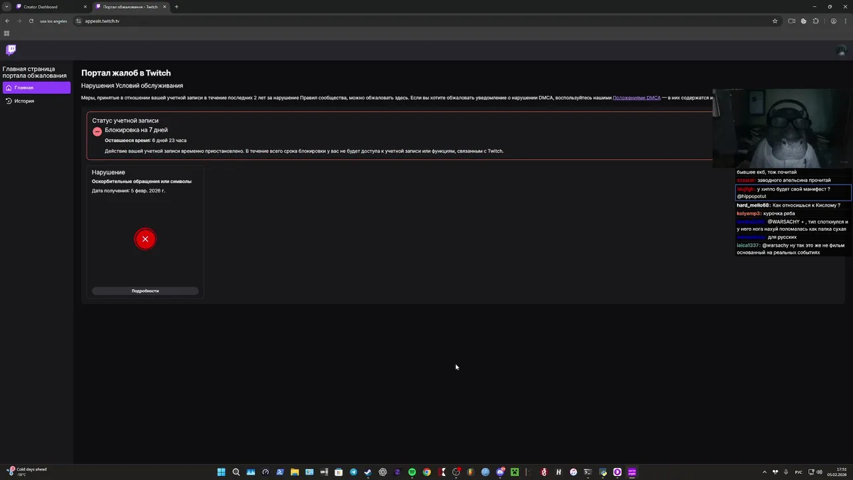Click the camera icon in the browser toolbar

tap(792, 21)
